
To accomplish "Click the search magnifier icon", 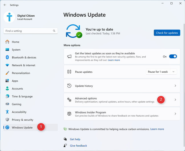I will point(54,31).
